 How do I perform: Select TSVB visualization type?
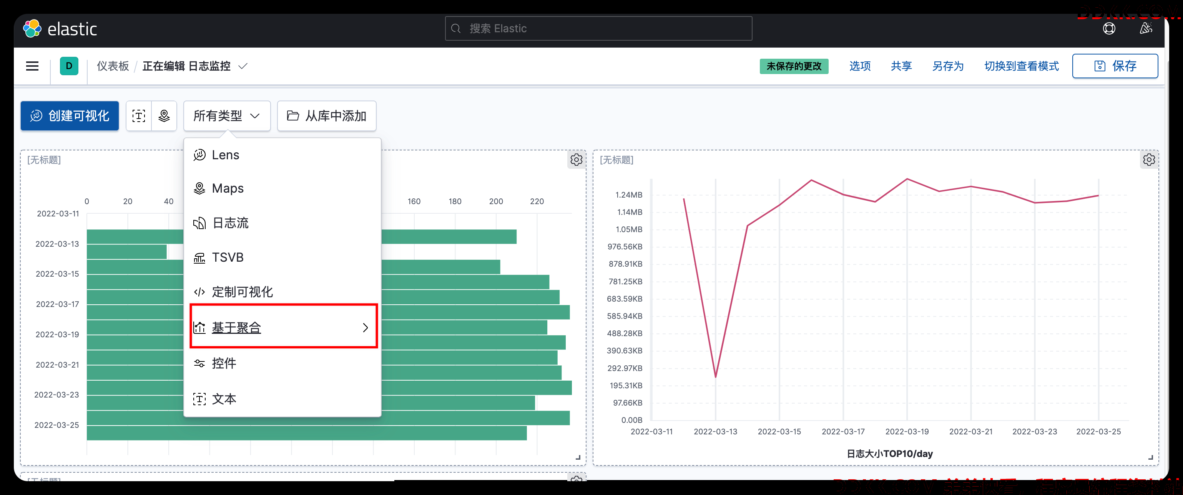click(x=282, y=257)
